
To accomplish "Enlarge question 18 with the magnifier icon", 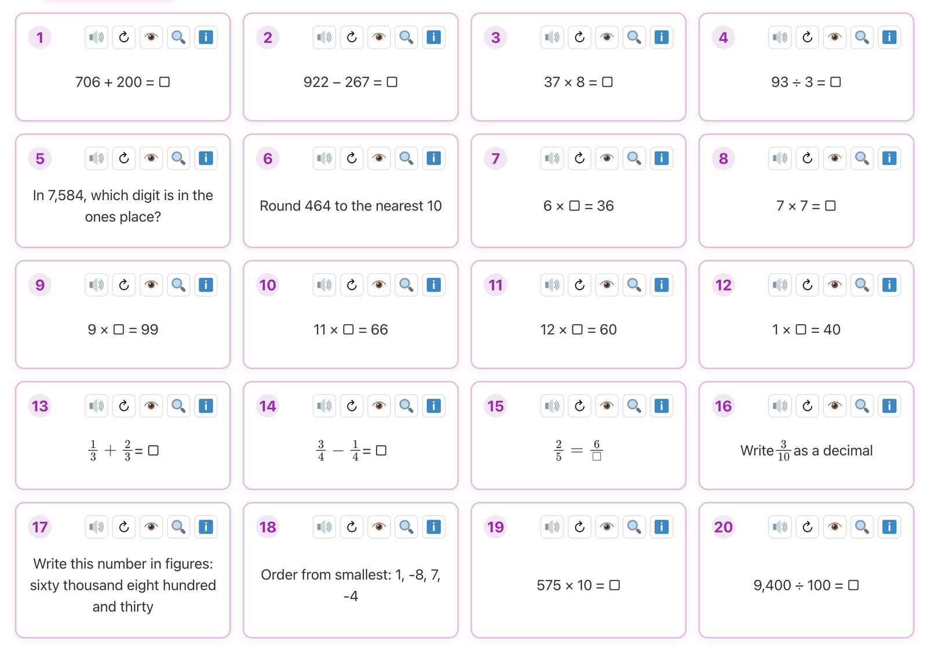I will pos(406,527).
